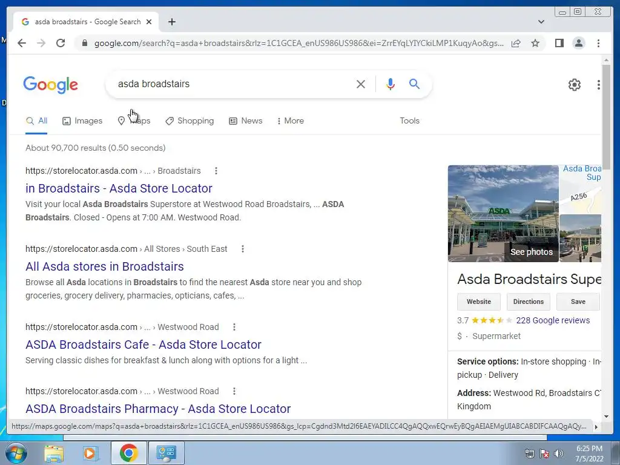This screenshot has width=620, height=465.
Task: Share this page via the share icon
Action: 516,43
